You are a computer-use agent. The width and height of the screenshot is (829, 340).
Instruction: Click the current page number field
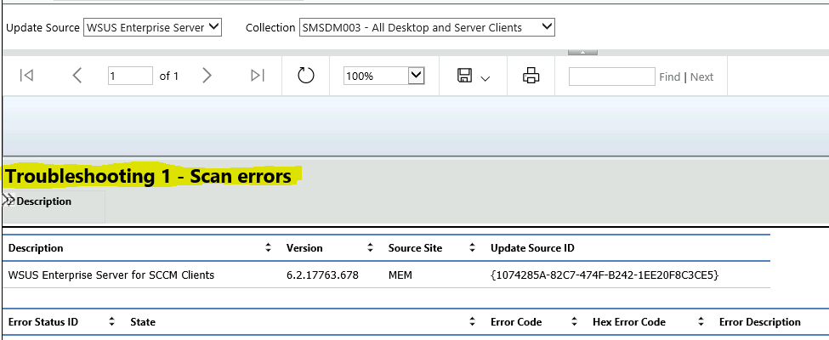[130, 76]
